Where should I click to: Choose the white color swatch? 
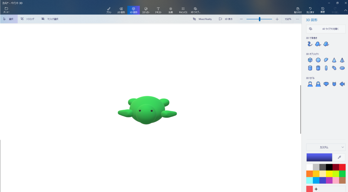tap(309, 167)
